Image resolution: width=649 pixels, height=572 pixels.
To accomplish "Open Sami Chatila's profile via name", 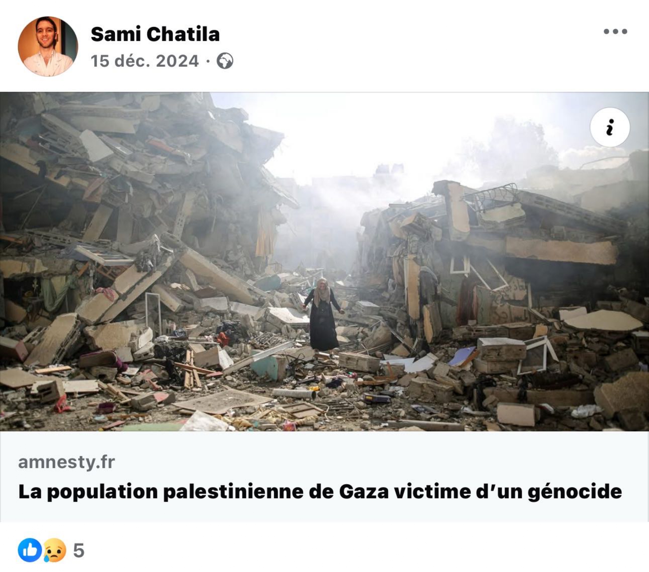I will 155,34.
